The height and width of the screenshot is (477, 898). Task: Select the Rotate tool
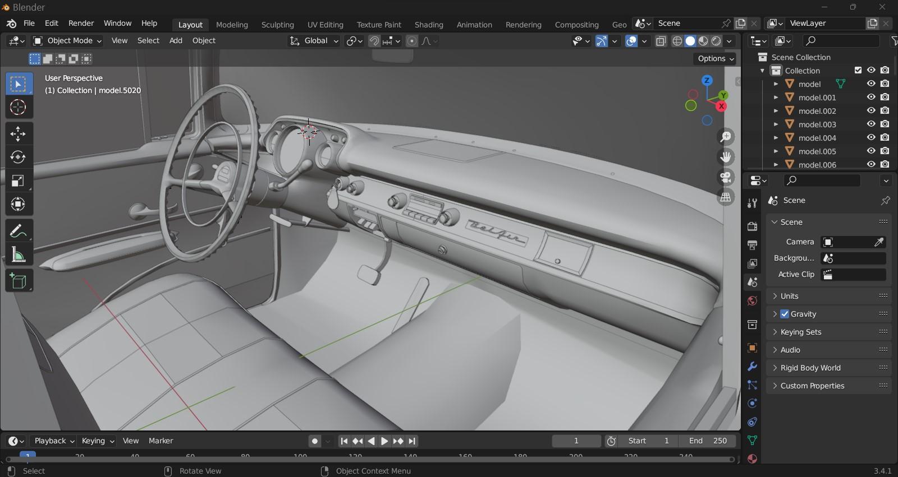(x=18, y=157)
